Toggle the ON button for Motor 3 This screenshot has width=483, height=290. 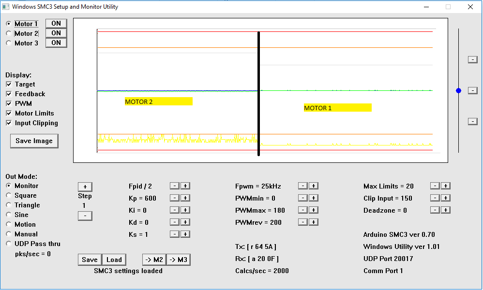56,43
